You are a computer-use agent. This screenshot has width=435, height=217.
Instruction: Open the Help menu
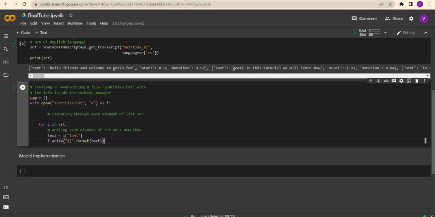tap(104, 23)
